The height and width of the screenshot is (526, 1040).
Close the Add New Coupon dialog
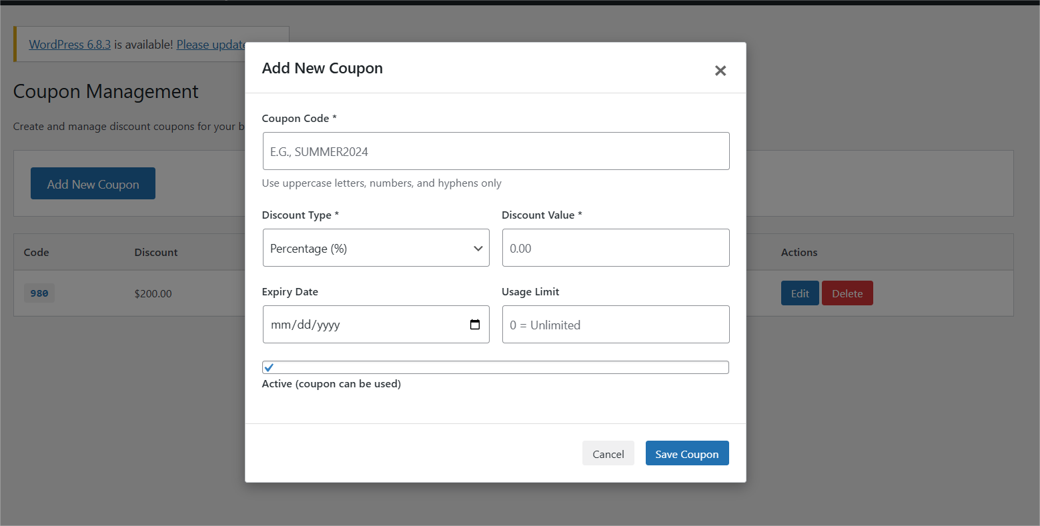720,70
